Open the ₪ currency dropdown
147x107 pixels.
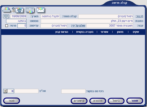tap(5, 91)
